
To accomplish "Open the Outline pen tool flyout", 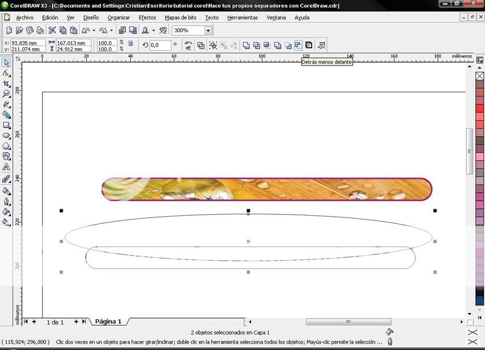I will tap(6, 201).
